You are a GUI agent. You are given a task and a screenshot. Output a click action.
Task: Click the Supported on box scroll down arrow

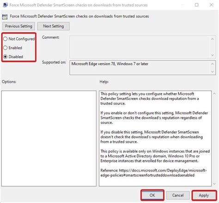point(213,72)
